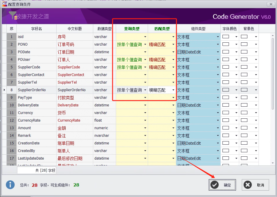Select the 制单人 title cell

click(75, 151)
